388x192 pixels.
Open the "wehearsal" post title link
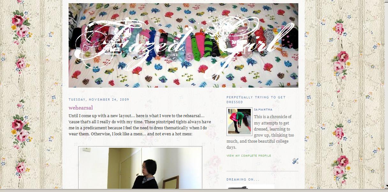(81, 108)
